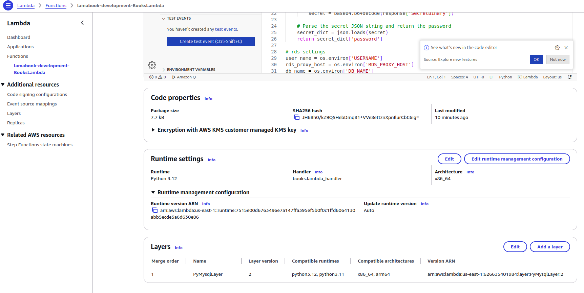584x293 pixels.
Task: Click OK in the new features notification
Action: coord(536,59)
